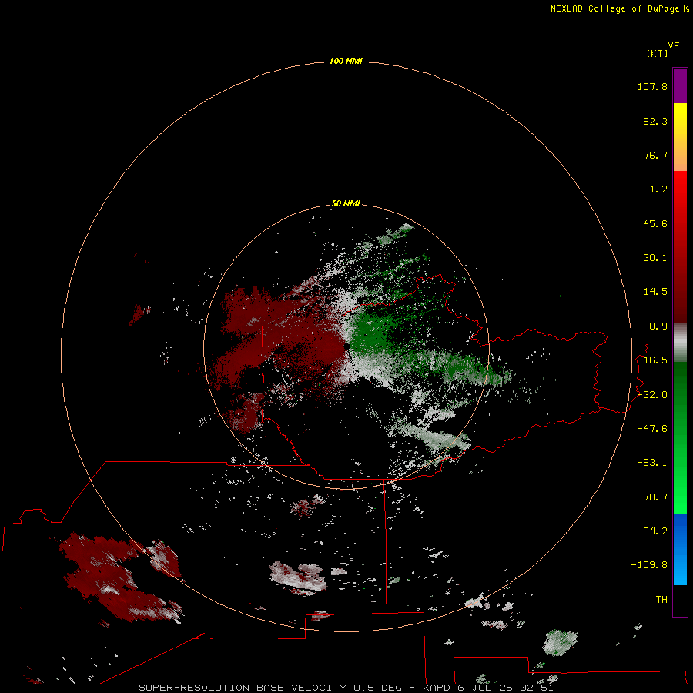Click the TH threshold label
Screen dimensions: 693x693
661,600
